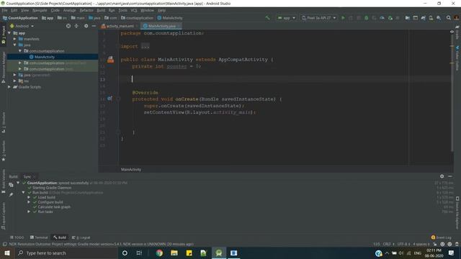
Task: Click the user account avatar icon
Action: (x=456, y=18)
